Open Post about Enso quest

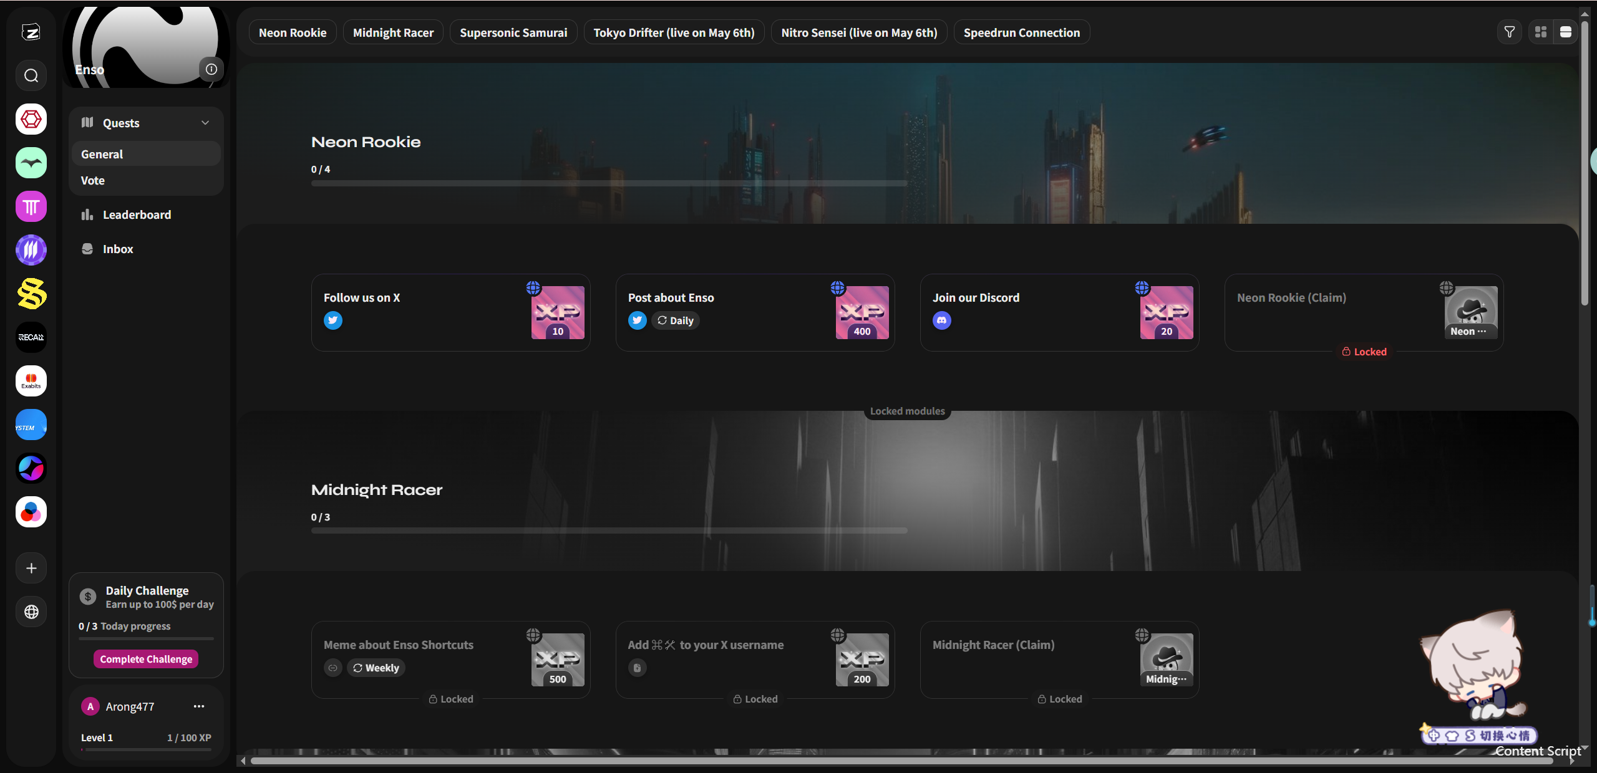click(755, 312)
